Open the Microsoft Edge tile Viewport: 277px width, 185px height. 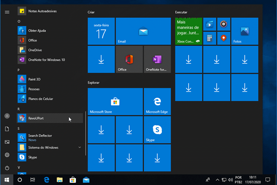[157, 102]
